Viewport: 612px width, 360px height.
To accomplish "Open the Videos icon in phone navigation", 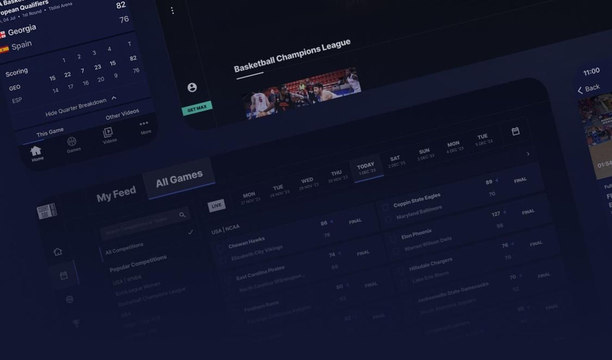I will click(x=108, y=132).
